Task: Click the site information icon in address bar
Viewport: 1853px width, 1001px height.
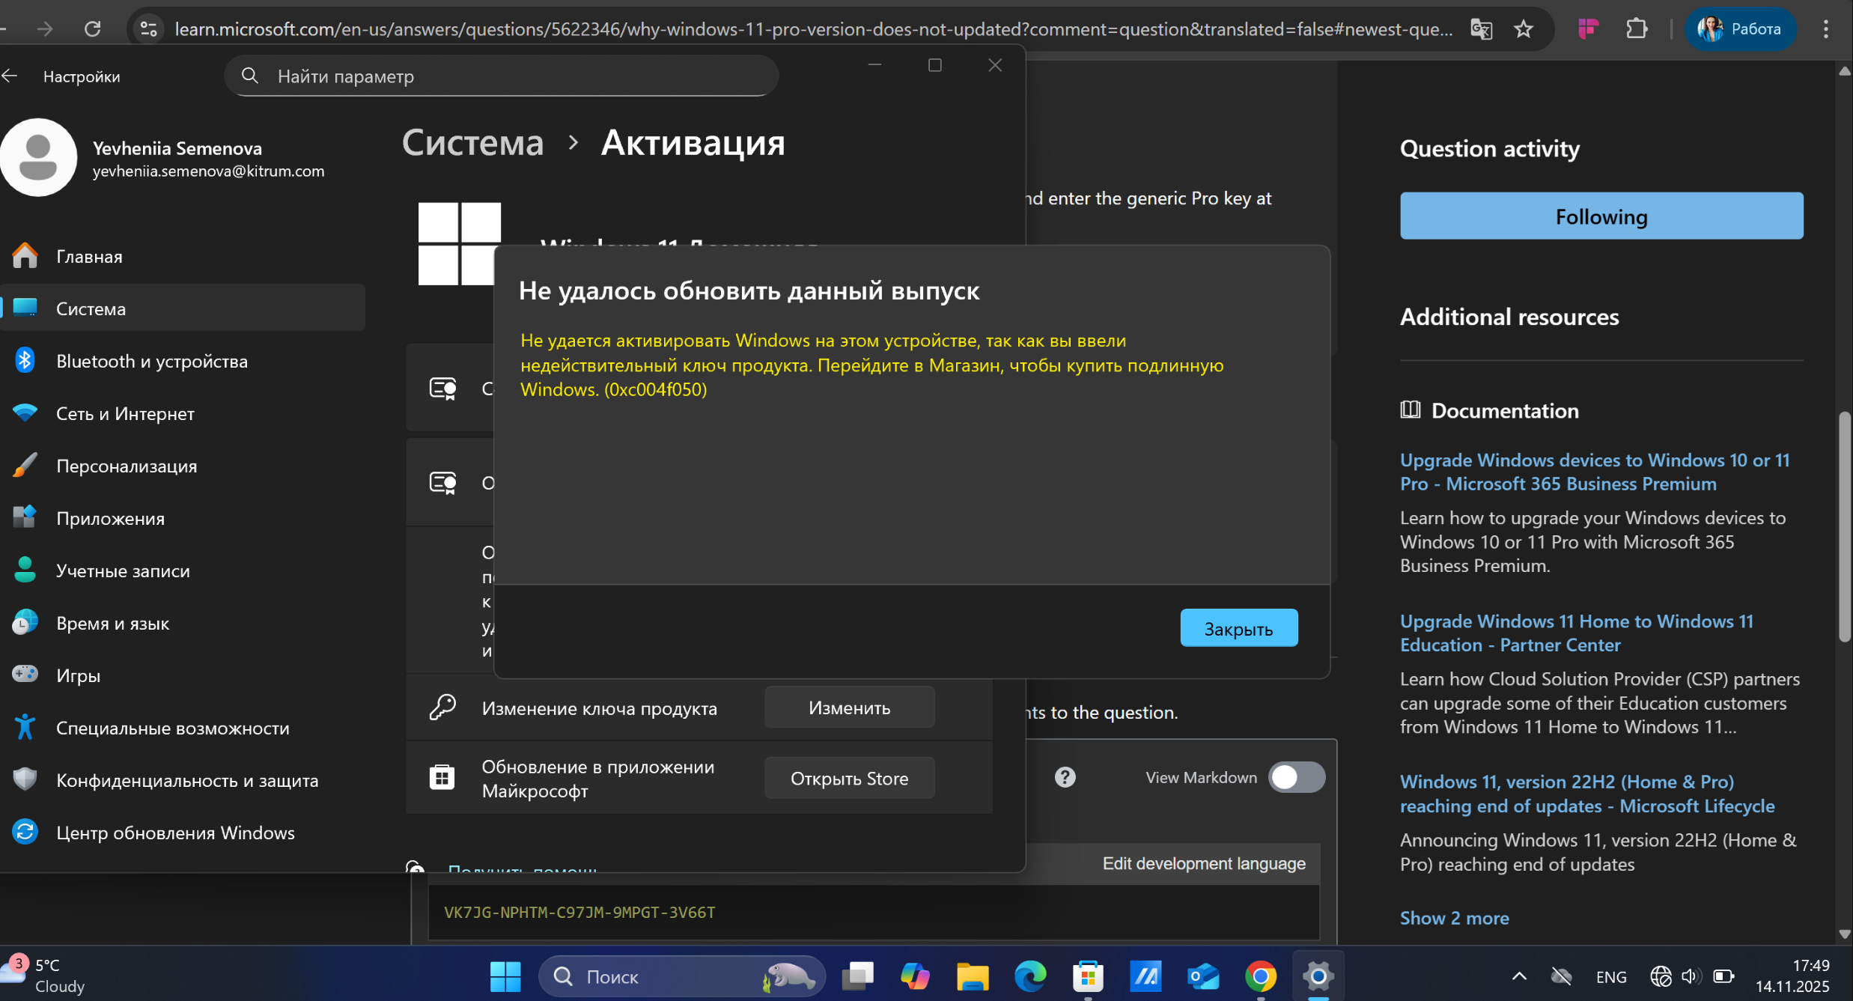Action: tap(148, 28)
